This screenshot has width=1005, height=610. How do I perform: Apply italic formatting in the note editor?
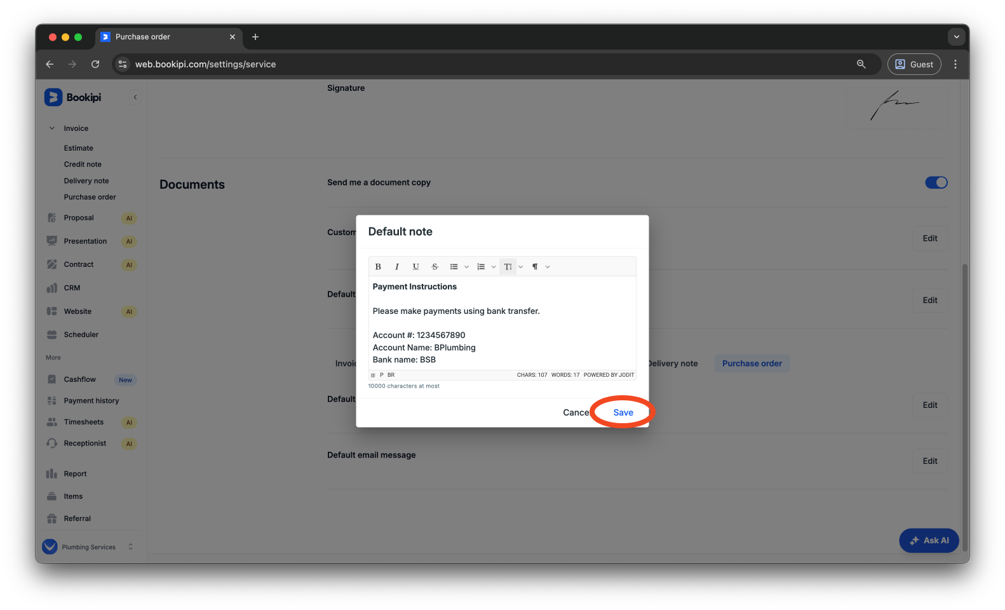pyautogui.click(x=397, y=267)
